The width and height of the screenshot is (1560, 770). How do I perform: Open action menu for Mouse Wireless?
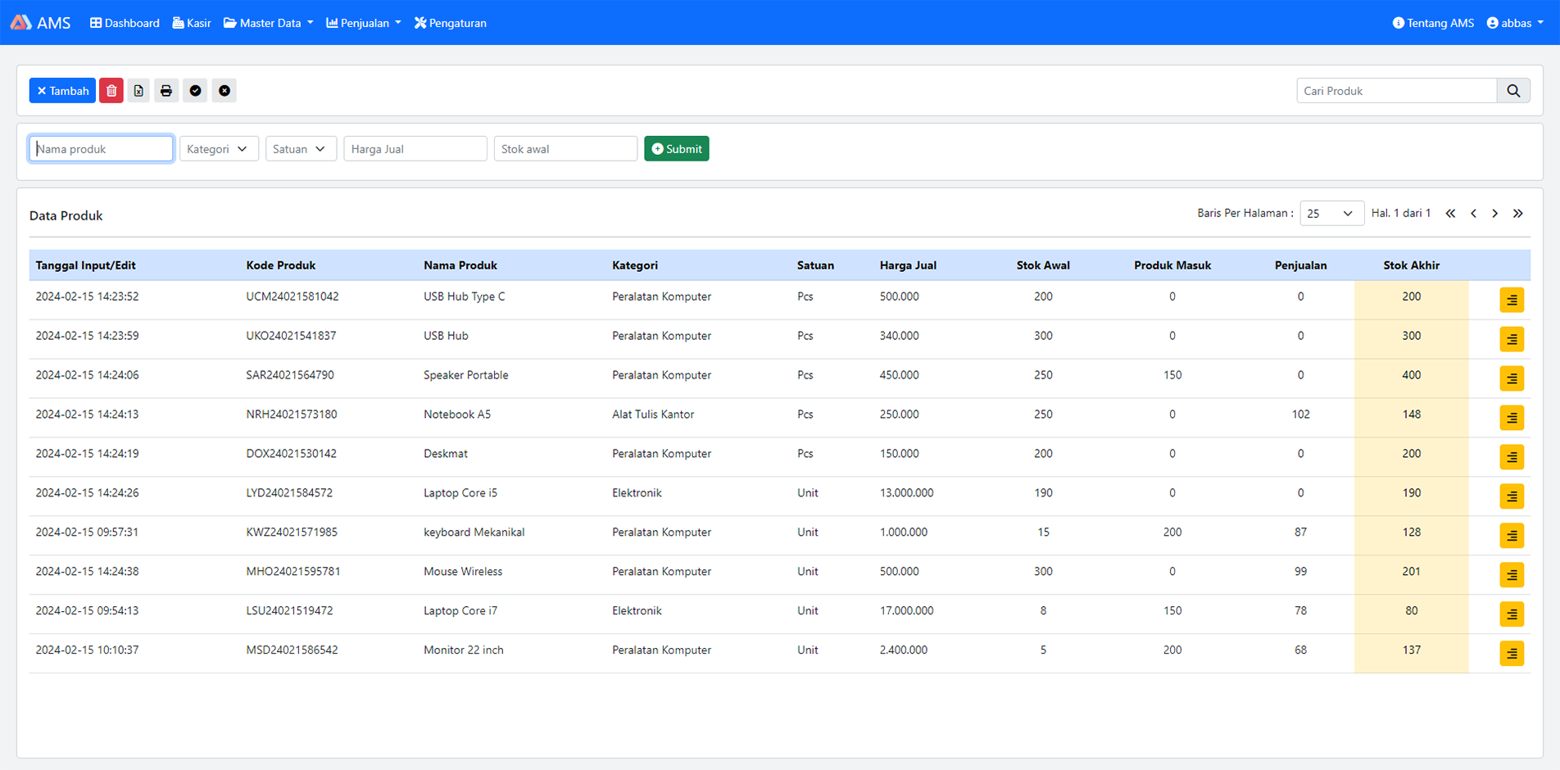[1512, 575]
